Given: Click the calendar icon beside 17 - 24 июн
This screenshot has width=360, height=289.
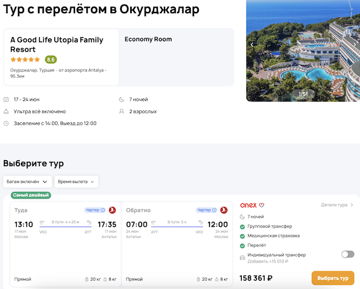Looking at the screenshot, I should pyautogui.click(x=6, y=100).
